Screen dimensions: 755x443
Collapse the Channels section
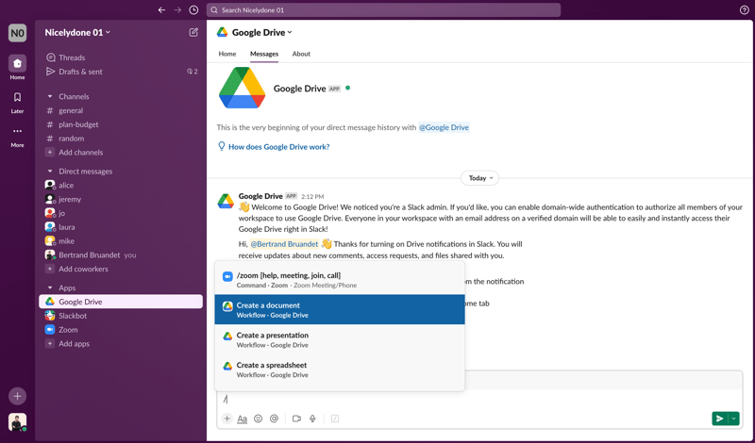(x=50, y=96)
